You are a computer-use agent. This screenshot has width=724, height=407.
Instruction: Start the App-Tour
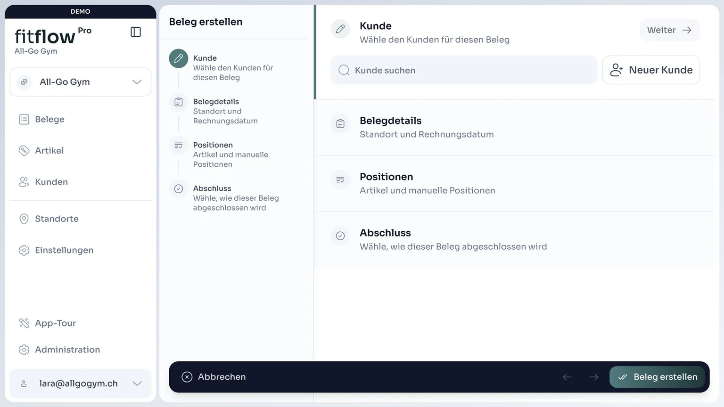click(81, 323)
